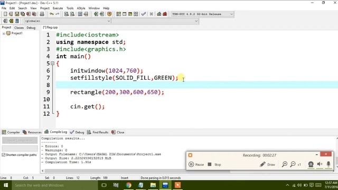Switch to the Classes sidebar tab

19,28
